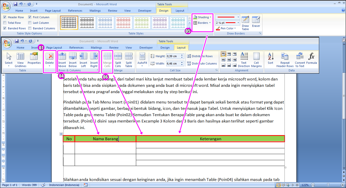Click the Sort icon
Viewport: 346px width, 188px height.
271,58
